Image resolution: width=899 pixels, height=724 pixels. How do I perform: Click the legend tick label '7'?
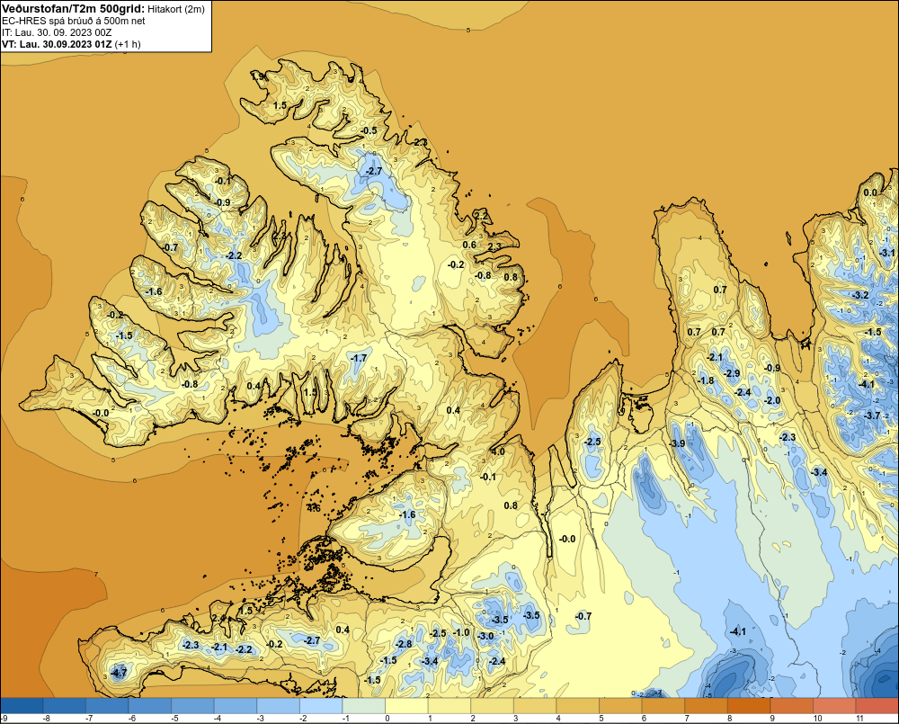[688, 719]
